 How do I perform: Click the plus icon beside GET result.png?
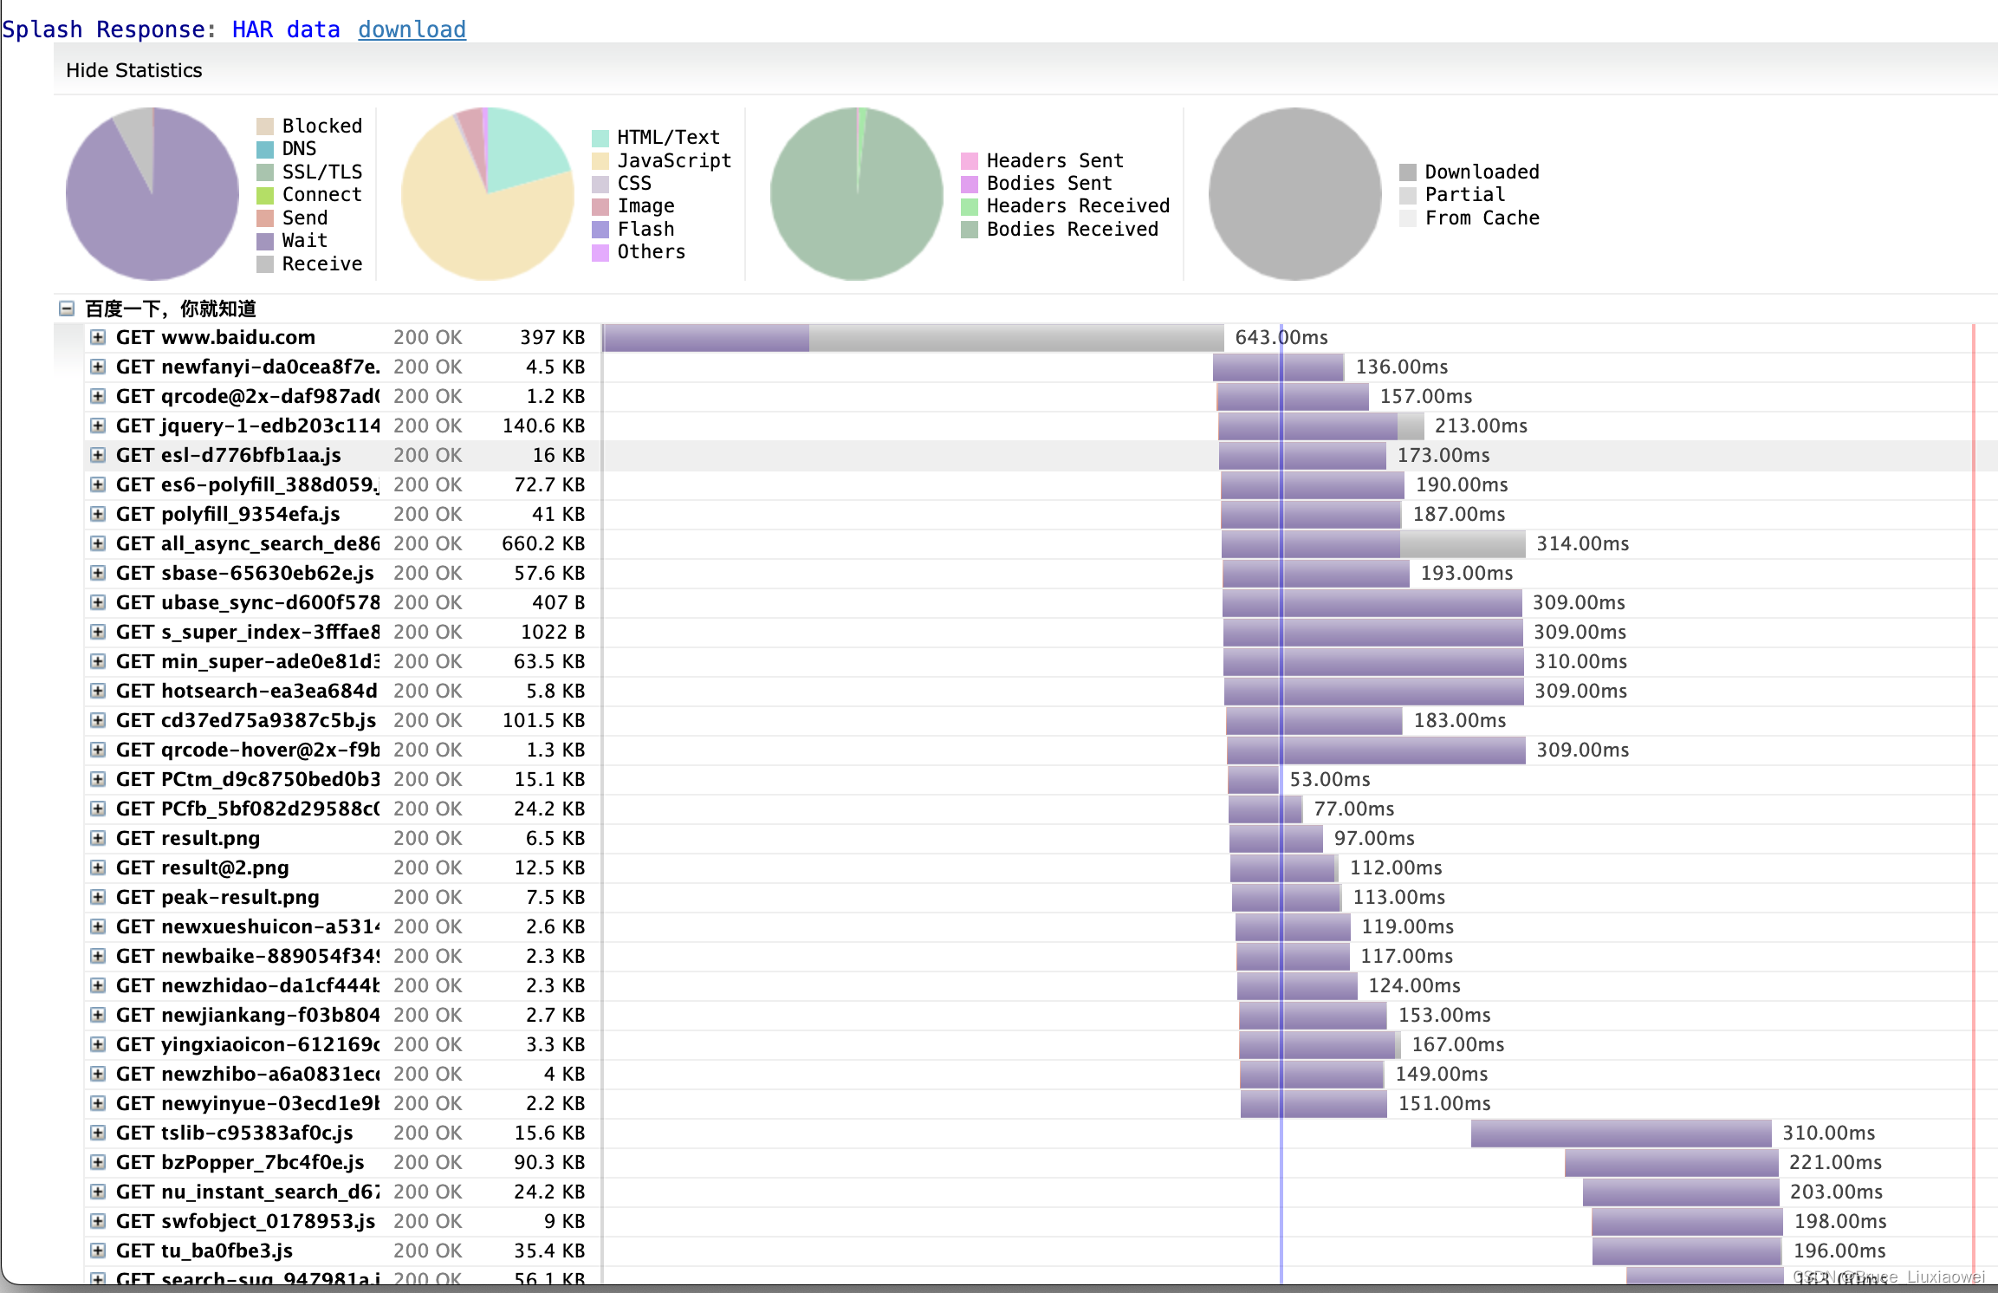coord(98,838)
